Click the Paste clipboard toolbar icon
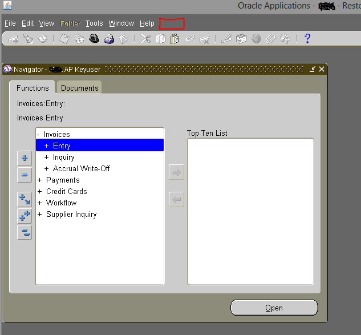Screen dimensions: 361x335 click(x=175, y=39)
